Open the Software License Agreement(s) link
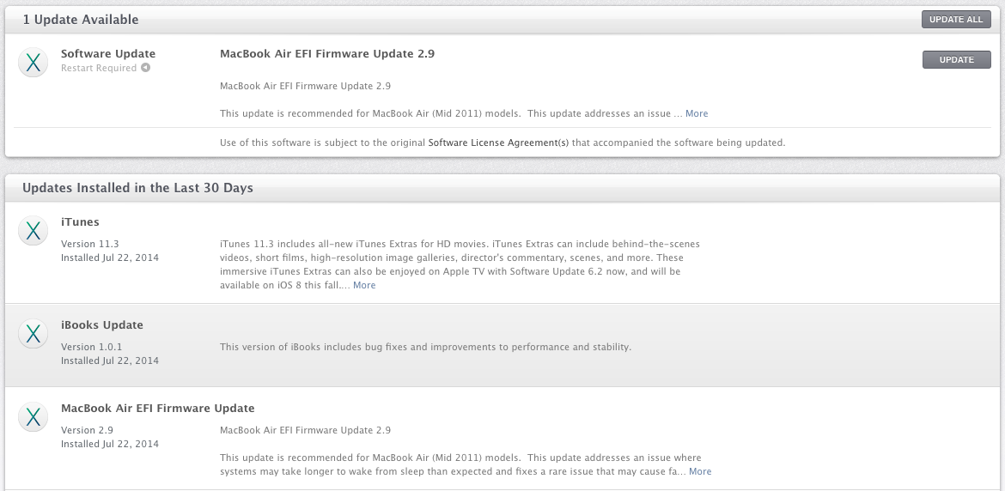 [x=498, y=142]
